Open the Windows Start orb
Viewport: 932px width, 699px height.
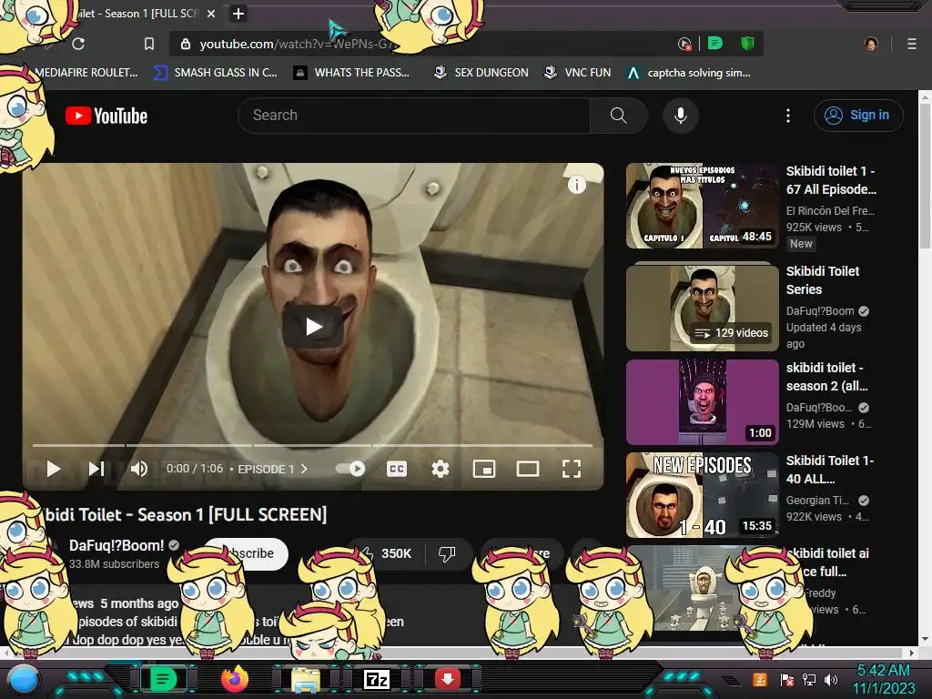(23, 679)
